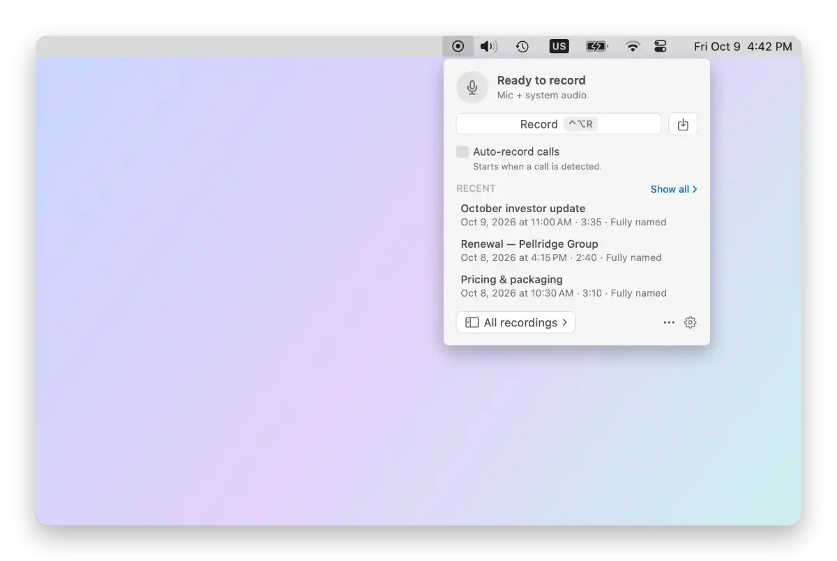Click the Oct 8, 2026 at 4:15 PM details
This screenshot has width=837, height=561.
point(561,258)
